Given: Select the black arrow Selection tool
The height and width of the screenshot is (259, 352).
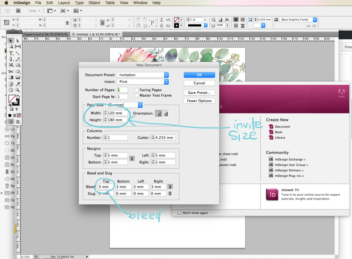Looking at the screenshot, I should pos(10,41).
